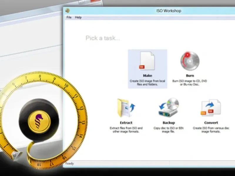Pick the Convert image files icon
The height and width of the screenshot is (176, 235).
pyautogui.click(x=211, y=108)
